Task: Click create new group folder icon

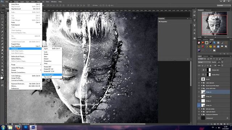Action: tap(221, 124)
